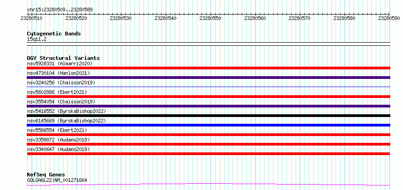Open variant nsv5928331 (Almarri2020) label

coord(60,63)
